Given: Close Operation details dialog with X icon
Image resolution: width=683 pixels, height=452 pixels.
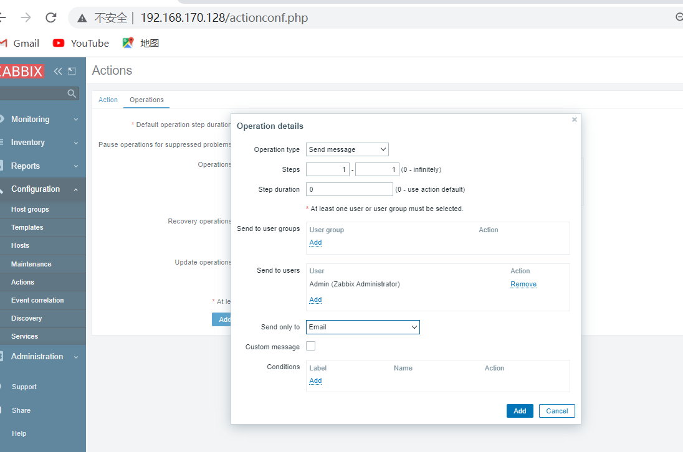Looking at the screenshot, I should (575, 120).
